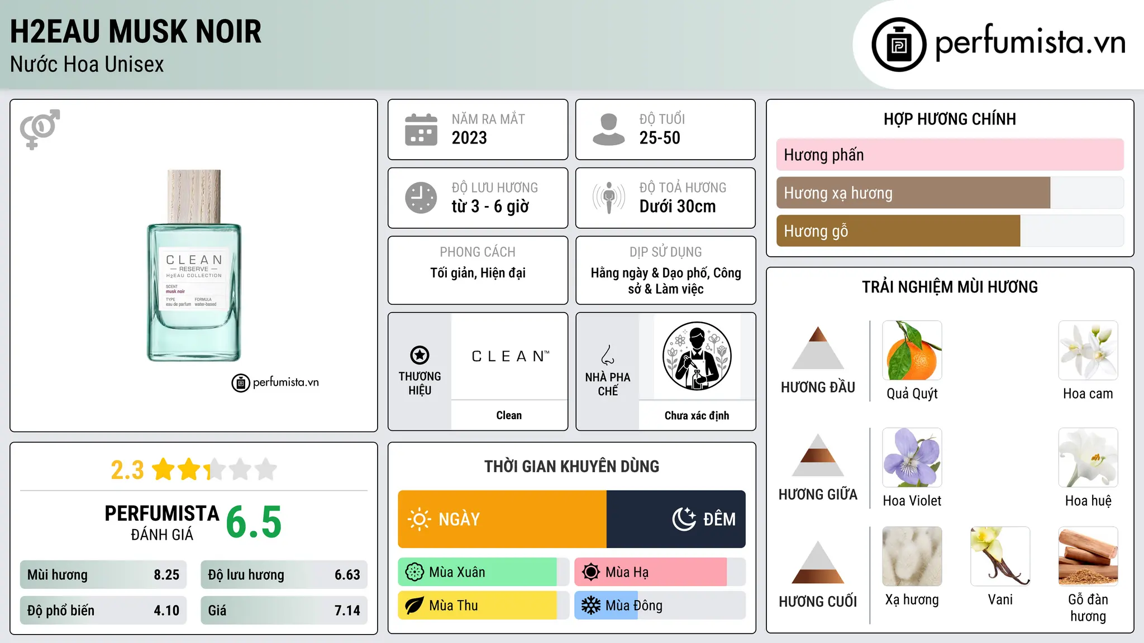Click the Hương gỗ accord bar
This screenshot has height=643, width=1144.
(x=950, y=231)
